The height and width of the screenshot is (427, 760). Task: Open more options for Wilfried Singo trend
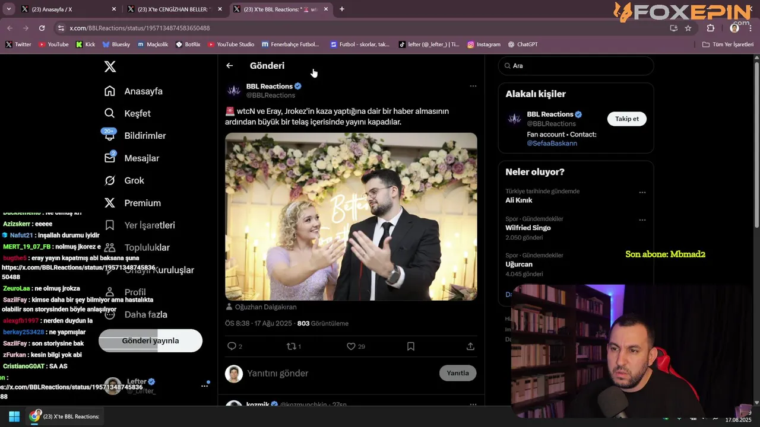[642, 220]
